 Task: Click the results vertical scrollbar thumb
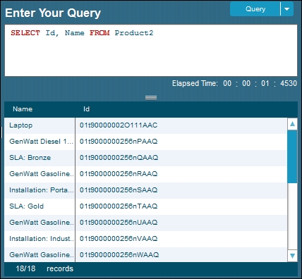point(292,156)
